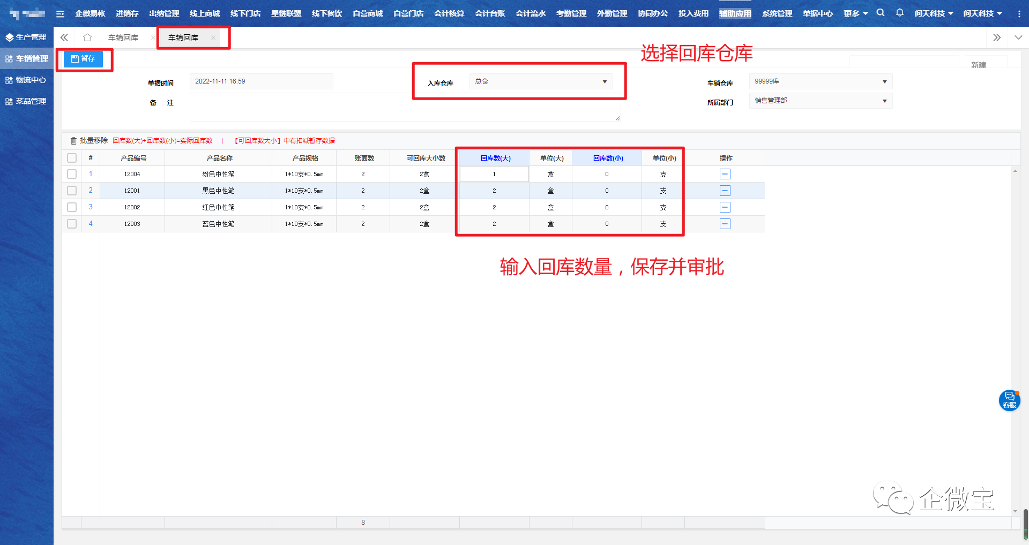Click the hamburger menu icon in top bar
The image size is (1029, 545).
60,13
